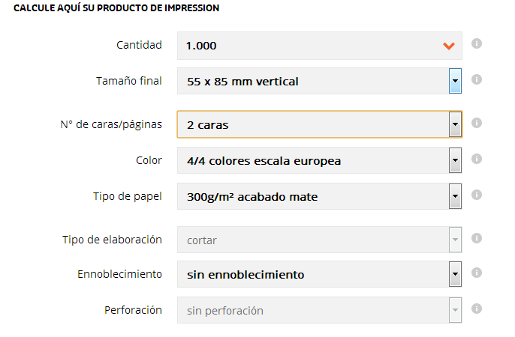515x337 pixels.
Task: Click the Calcule aquí su producto heading
Action: [116, 7]
